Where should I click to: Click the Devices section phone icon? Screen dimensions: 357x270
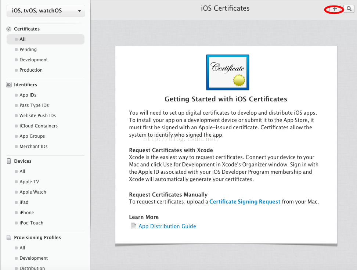[9, 161]
